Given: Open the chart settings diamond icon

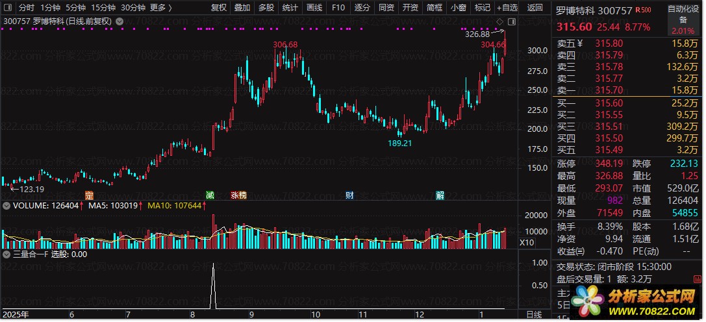Looking at the screenshot, I should point(499,21).
